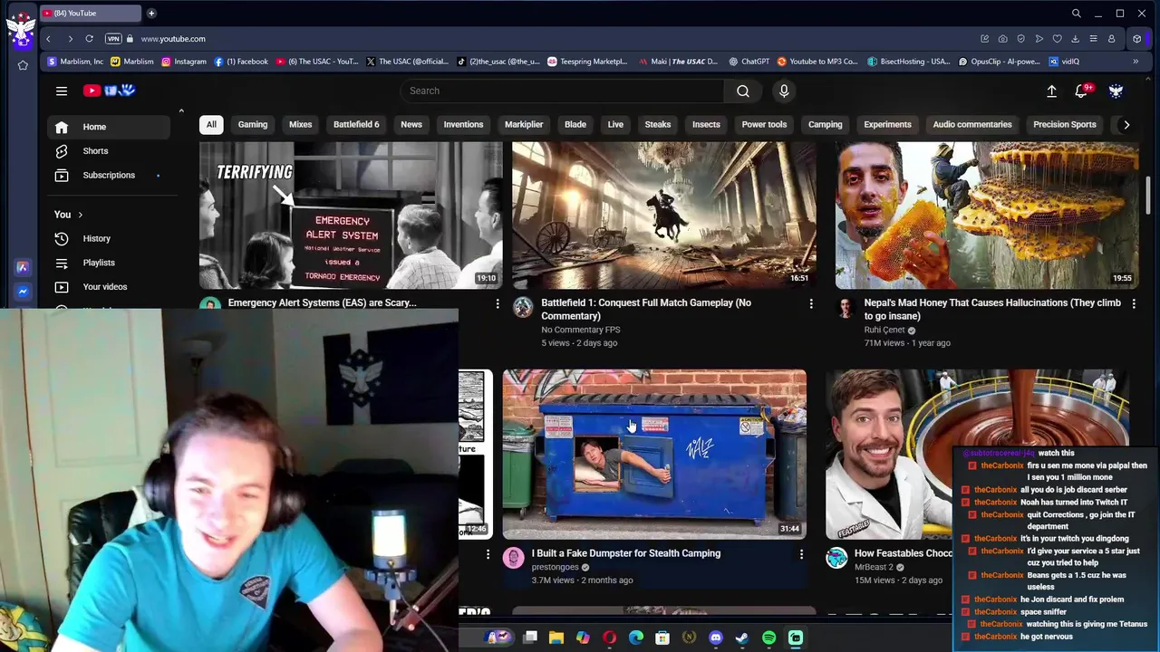This screenshot has height=652, width=1160.
Task: Open the YouTube hamburger guide menu
Action: click(x=62, y=91)
